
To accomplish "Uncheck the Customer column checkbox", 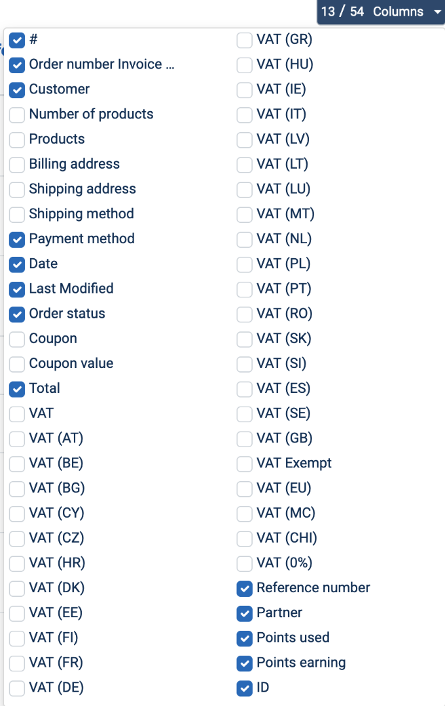I will (x=18, y=90).
